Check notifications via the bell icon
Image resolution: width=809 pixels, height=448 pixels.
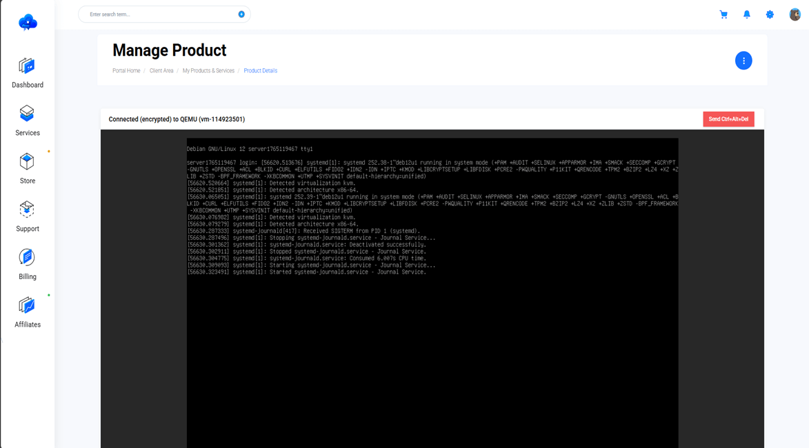[746, 14]
